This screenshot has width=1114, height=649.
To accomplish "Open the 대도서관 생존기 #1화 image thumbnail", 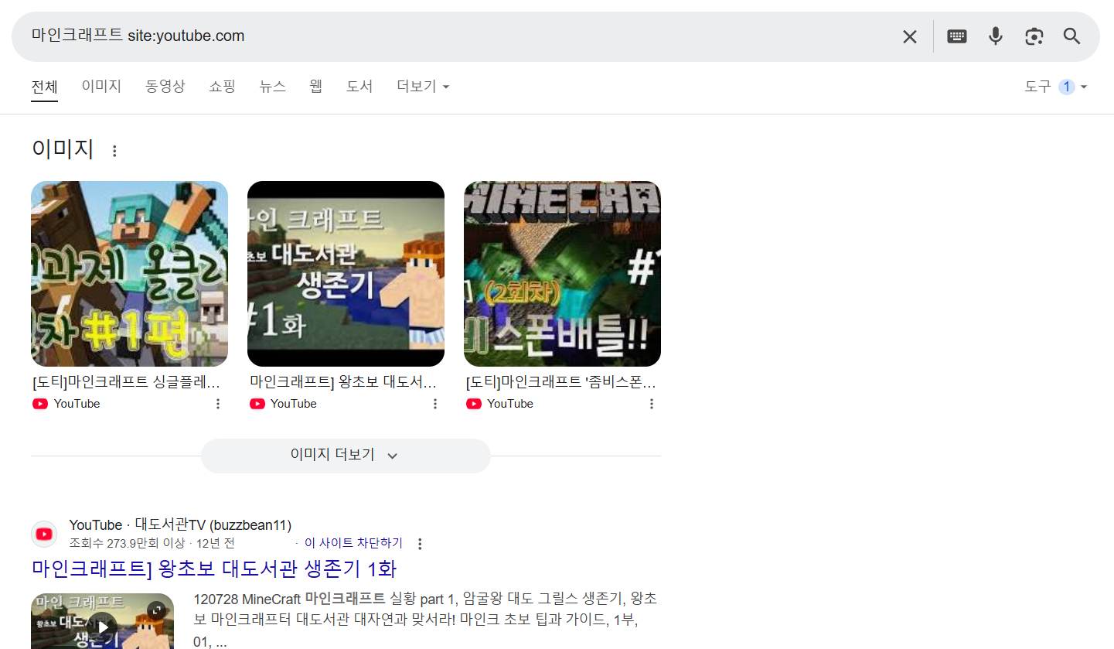I will [x=346, y=274].
